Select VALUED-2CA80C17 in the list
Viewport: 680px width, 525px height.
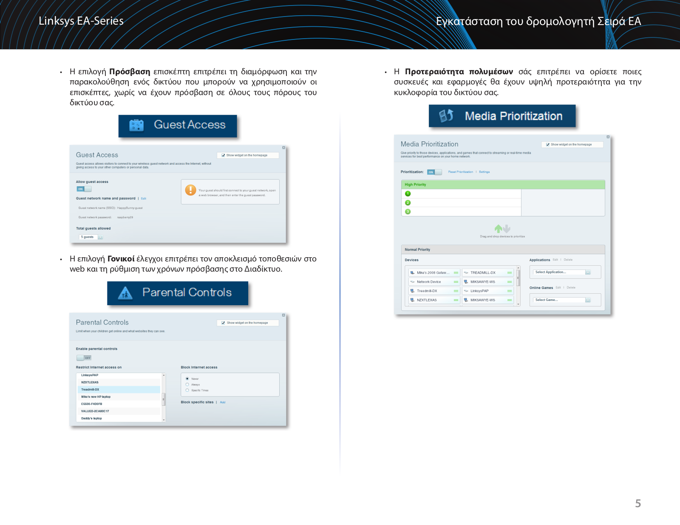pos(119,411)
